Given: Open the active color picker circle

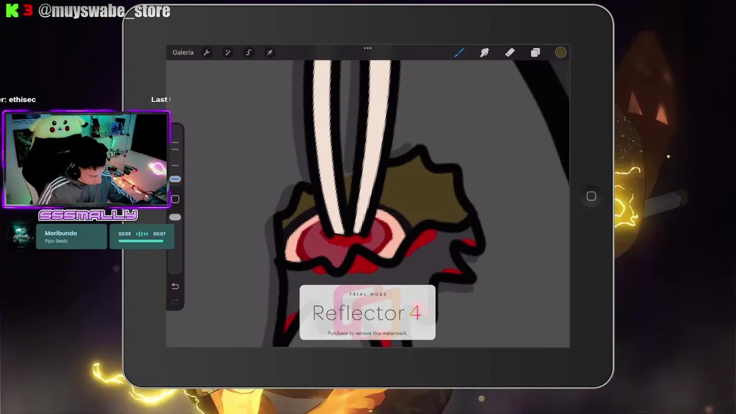Looking at the screenshot, I should click(561, 52).
